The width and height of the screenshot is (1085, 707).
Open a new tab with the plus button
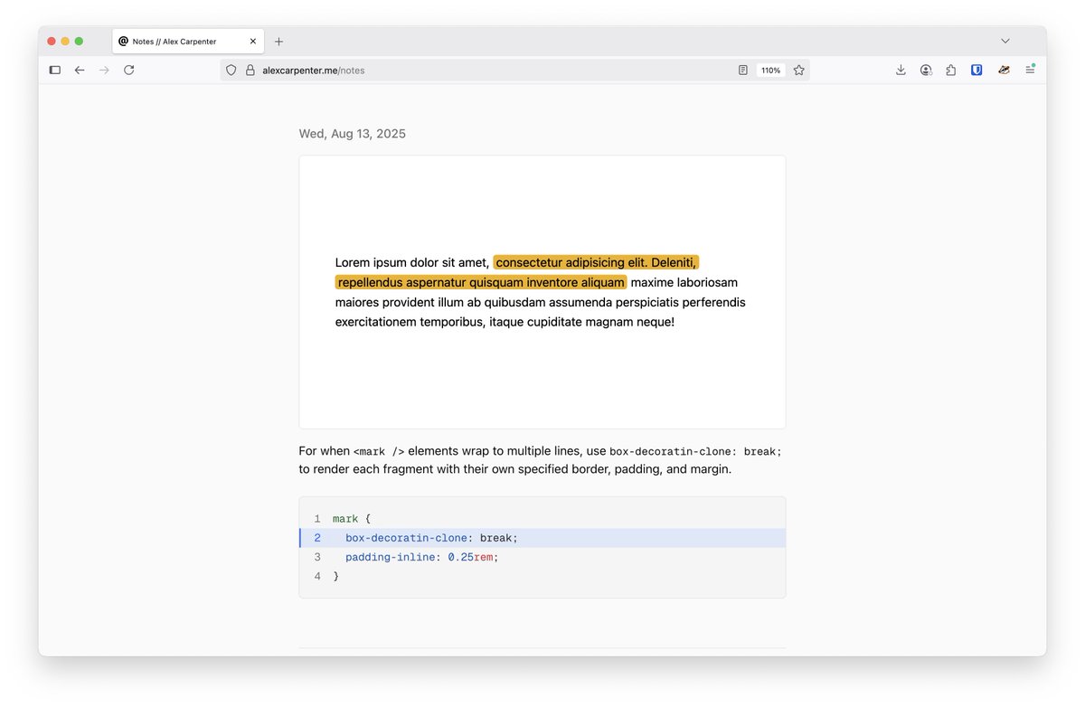pyautogui.click(x=278, y=41)
